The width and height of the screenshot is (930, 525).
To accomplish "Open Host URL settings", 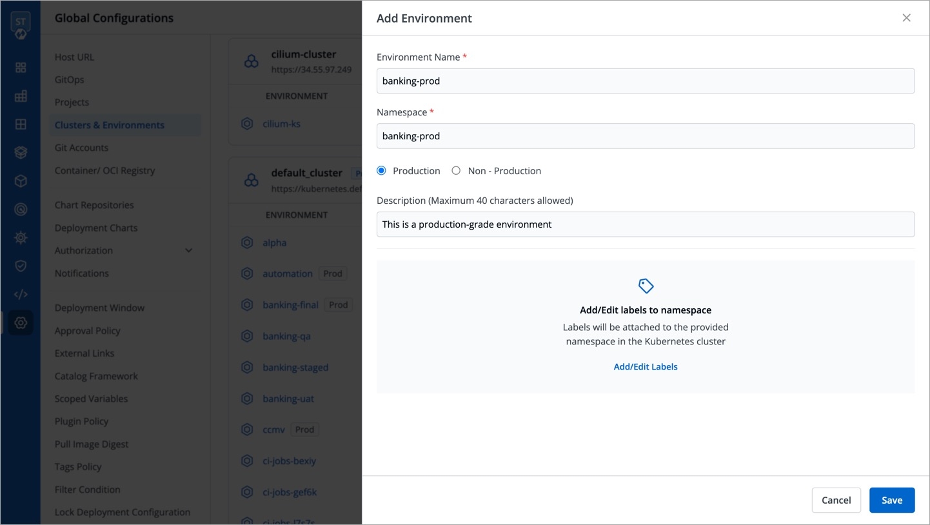I will 74,57.
